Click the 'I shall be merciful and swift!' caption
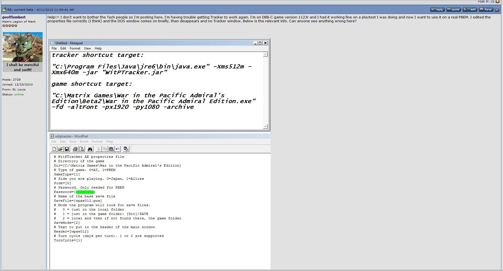Image resolution: width=503 pixels, height=271 pixels. (23, 67)
